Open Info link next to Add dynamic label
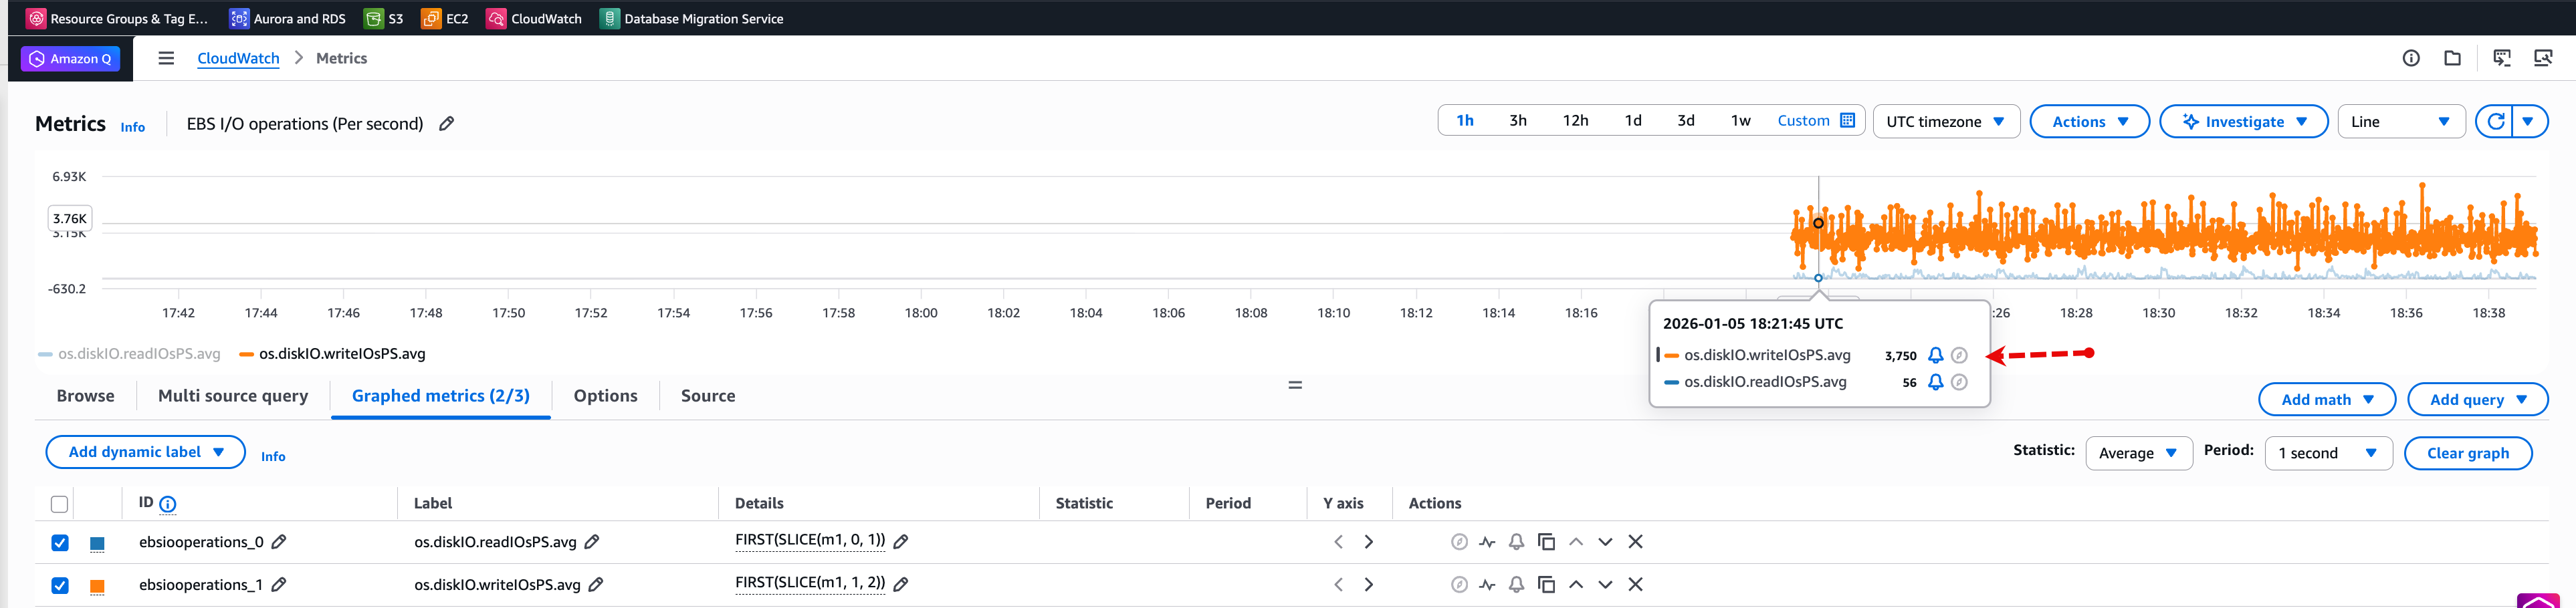This screenshot has height=608, width=2576. coord(273,456)
